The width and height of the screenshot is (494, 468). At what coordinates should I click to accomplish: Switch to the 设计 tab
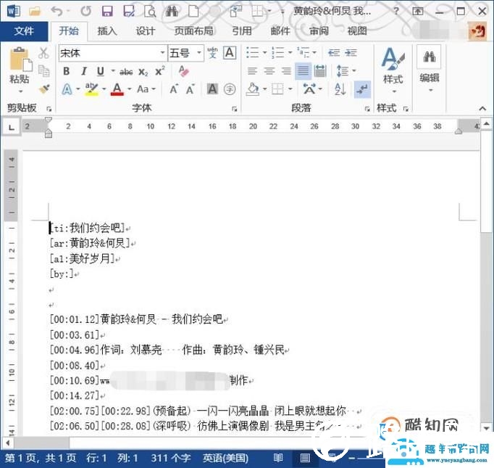[146, 31]
